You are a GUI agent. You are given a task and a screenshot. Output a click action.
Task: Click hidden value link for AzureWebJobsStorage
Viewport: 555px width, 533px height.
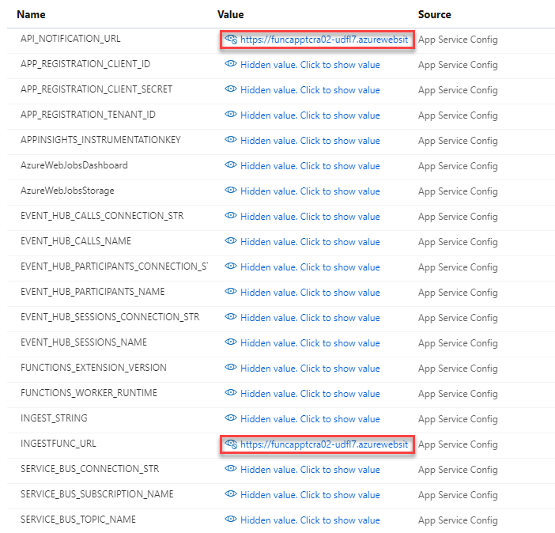pyautogui.click(x=310, y=191)
